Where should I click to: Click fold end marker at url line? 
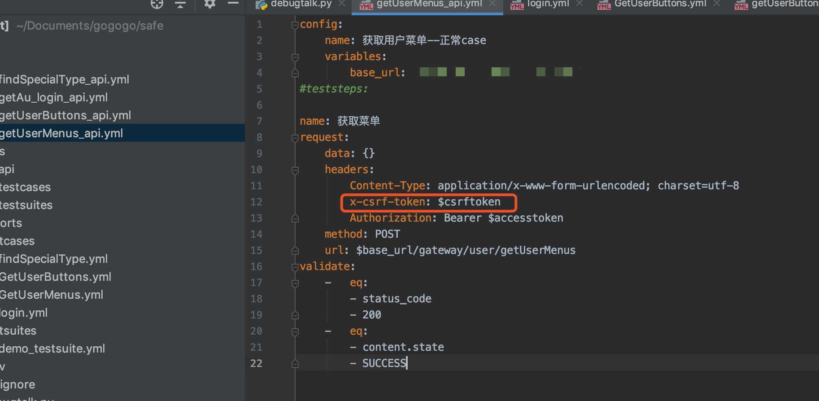[295, 250]
